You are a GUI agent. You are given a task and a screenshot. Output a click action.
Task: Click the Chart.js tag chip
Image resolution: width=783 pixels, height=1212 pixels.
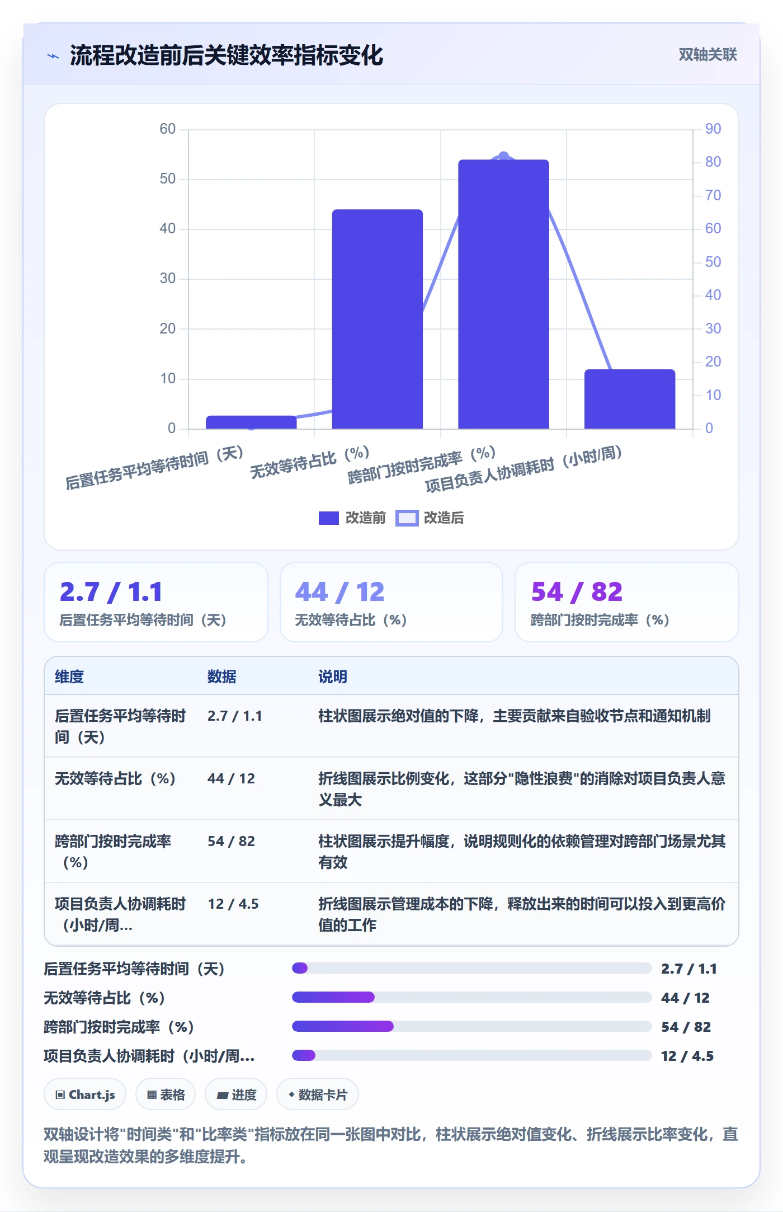coord(85,1094)
